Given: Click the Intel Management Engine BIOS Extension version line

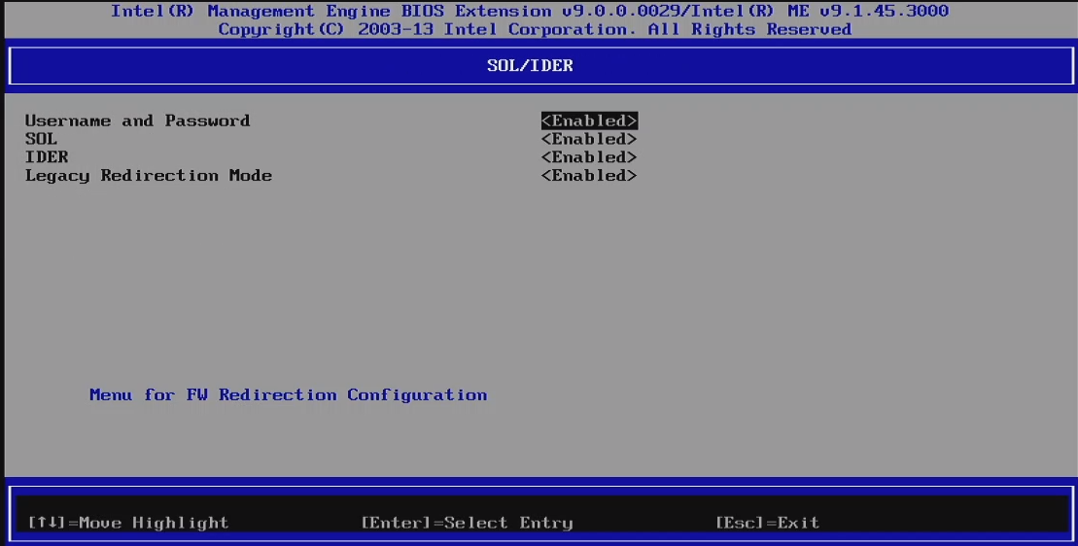Looking at the screenshot, I should click(530, 11).
